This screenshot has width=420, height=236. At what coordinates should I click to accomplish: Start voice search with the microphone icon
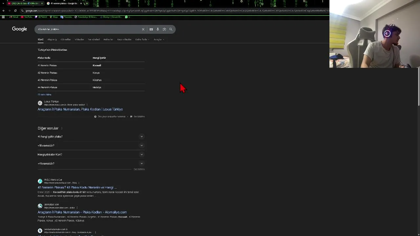click(x=158, y=29)
